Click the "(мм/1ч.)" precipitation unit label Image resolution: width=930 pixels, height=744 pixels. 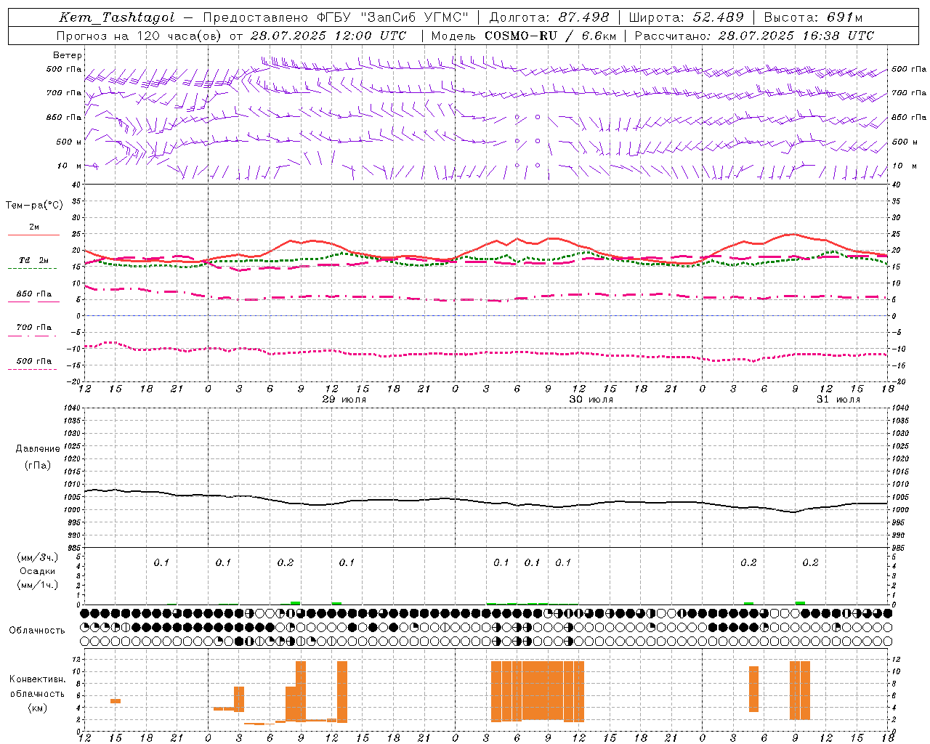click(x=37, y=585)
